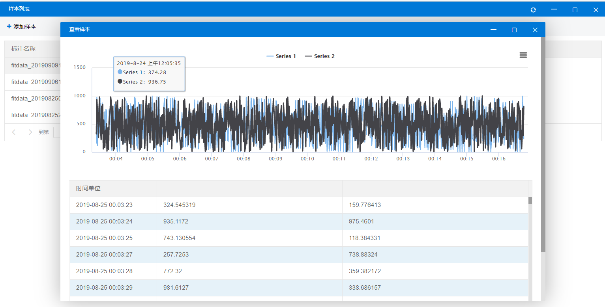This screenshot has width=605, height=307.
Task: Click the page number input after 到第
Action: (x=57, y=132)
